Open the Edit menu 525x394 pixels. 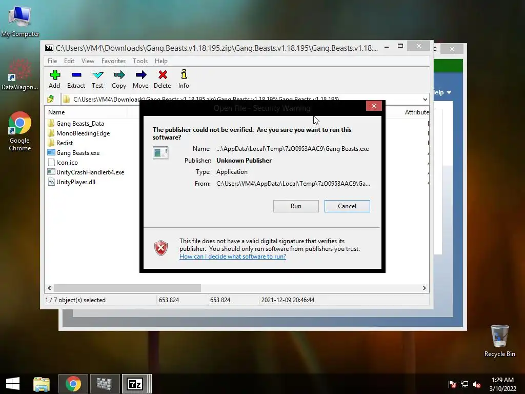point(69,61)
